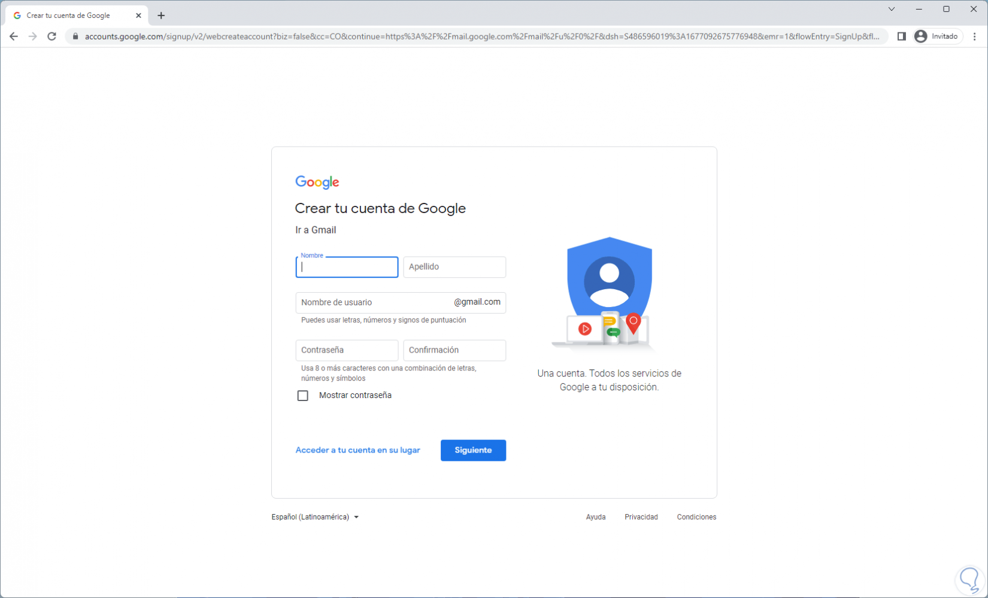Open Chrome three-dot menu

974,37
